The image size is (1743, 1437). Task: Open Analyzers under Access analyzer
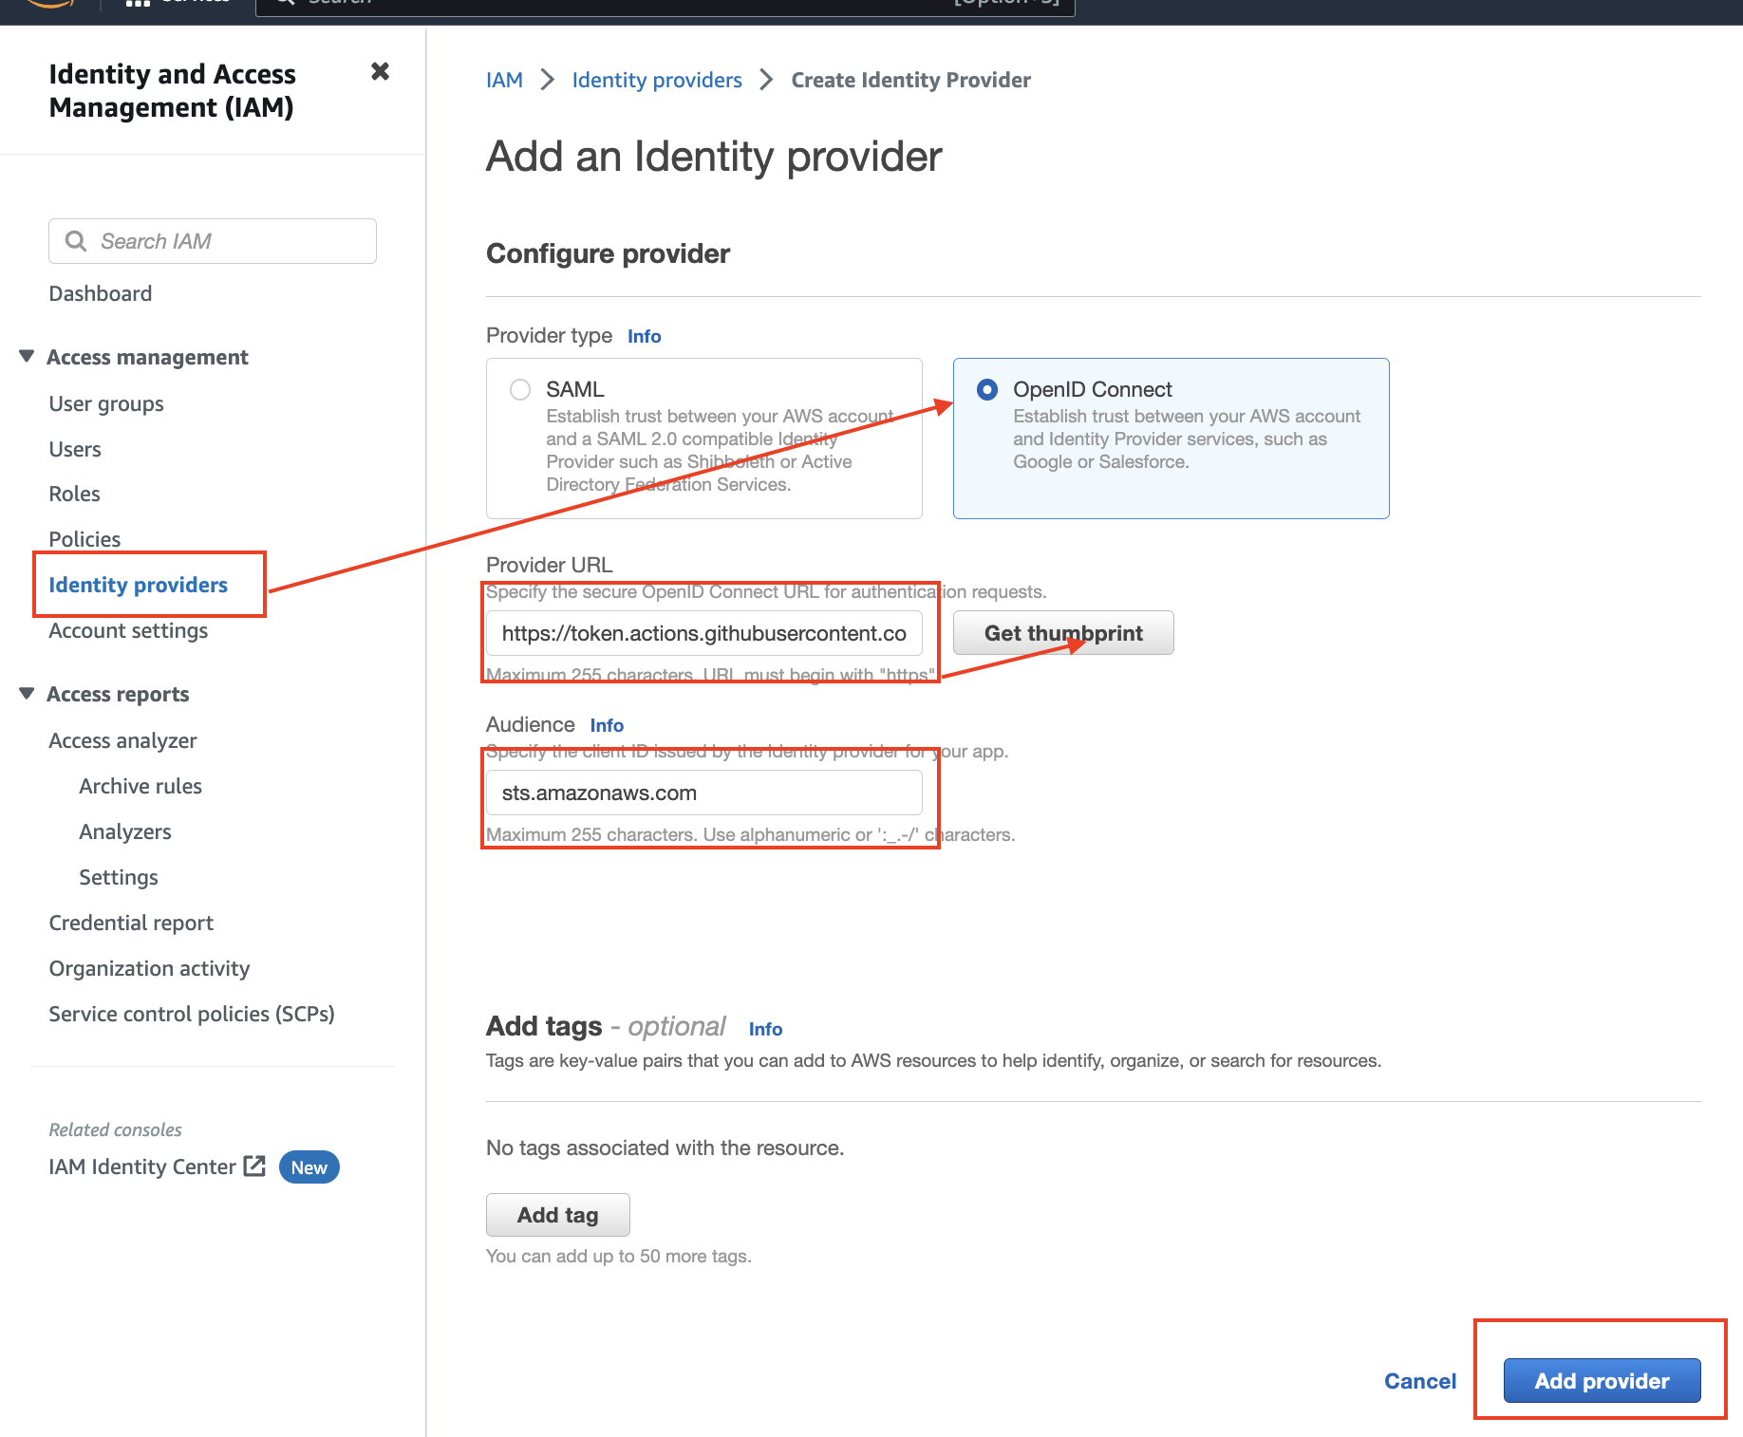[125, 831]
